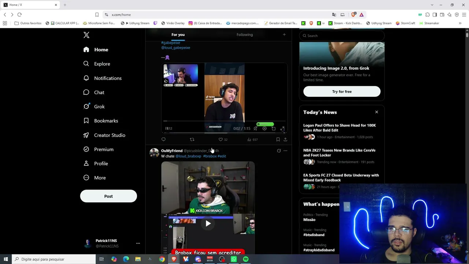Expand the video to fullscreen
This screenshot has width=469, height=264.
pyautogui.click(x=282, y=128)
